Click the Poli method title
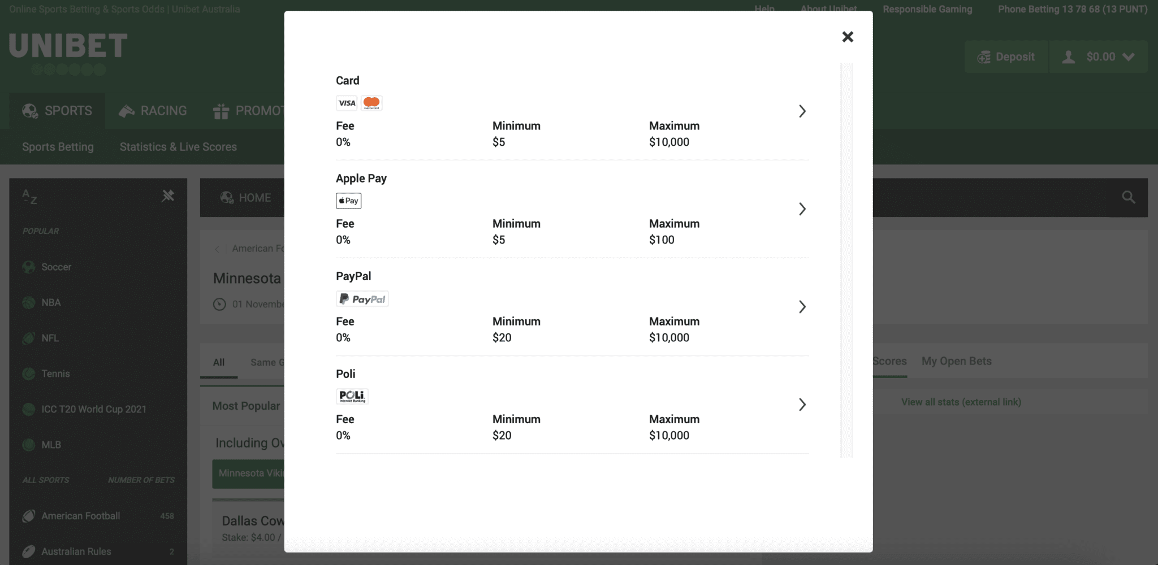The height and width of the screenshot is (565, 1158). [345, 374]
